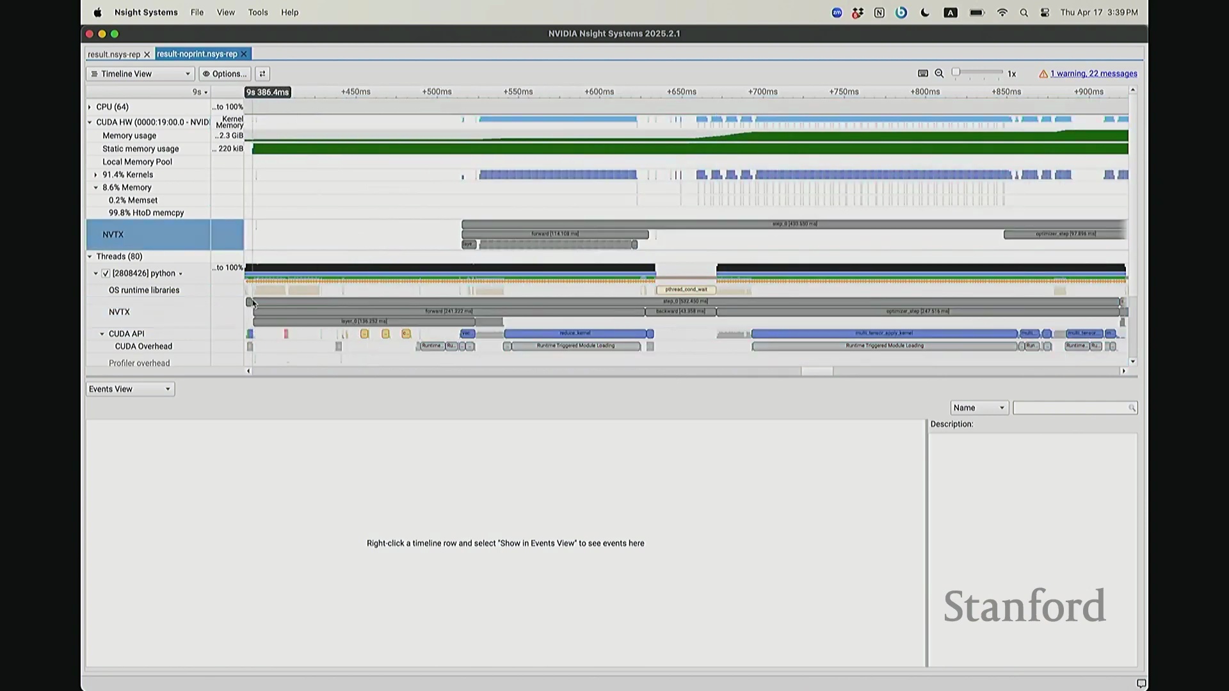Click the zoom-out magnifier icon
1229x691 pixels.
(939, 74)
